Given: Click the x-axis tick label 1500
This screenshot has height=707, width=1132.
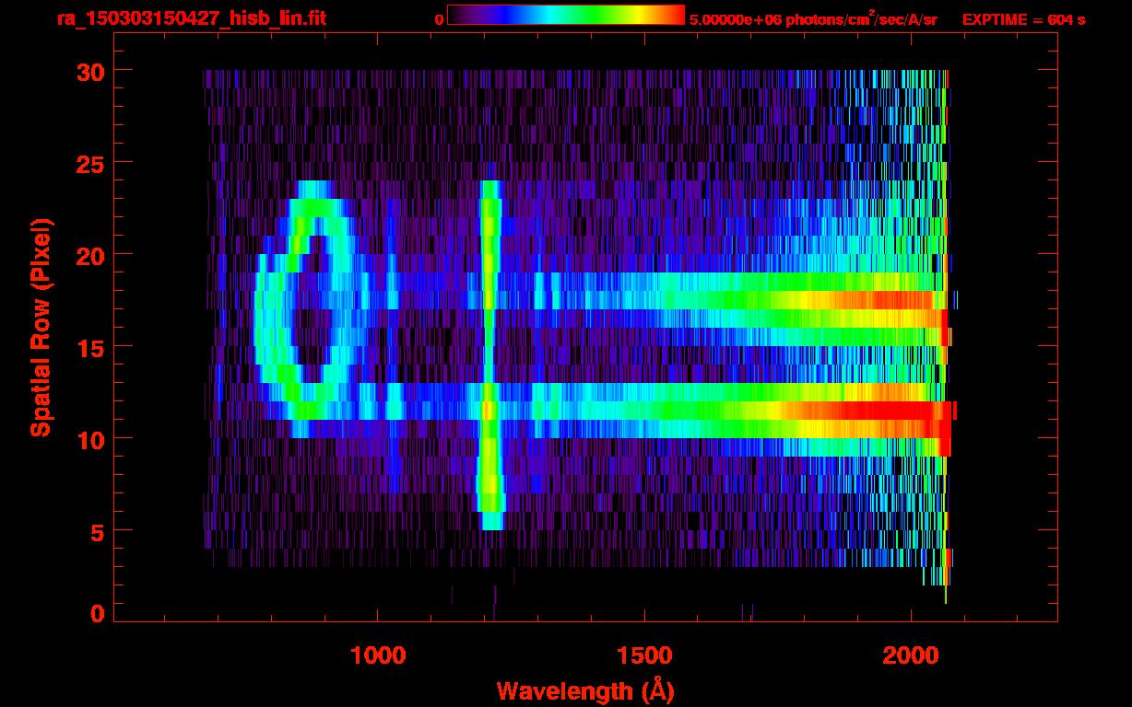Looking at the screenshot, I should click(x=644, y=655).
